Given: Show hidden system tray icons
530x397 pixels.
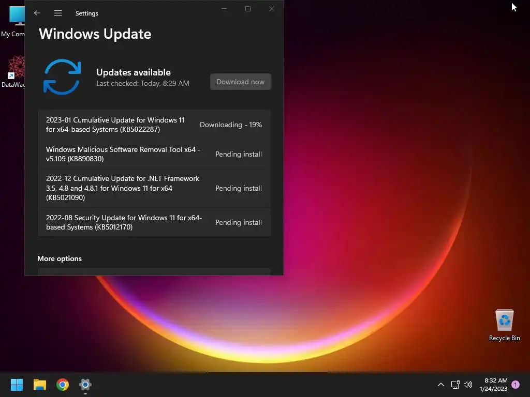Looking at the screenshot, I should (x=441, y=385).
